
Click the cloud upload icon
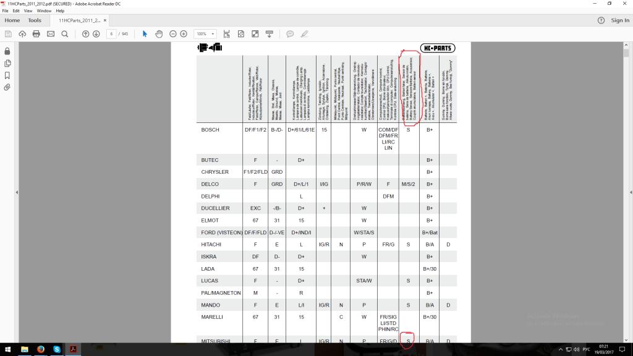(x=22, y=34)
